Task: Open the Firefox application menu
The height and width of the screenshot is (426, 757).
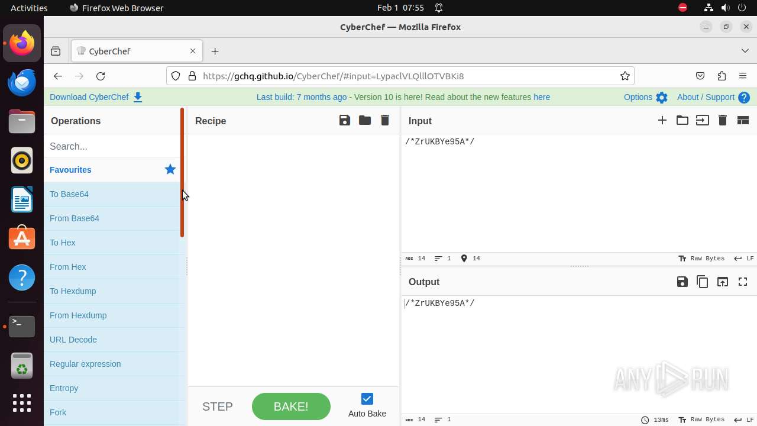Action: [743, 76]
